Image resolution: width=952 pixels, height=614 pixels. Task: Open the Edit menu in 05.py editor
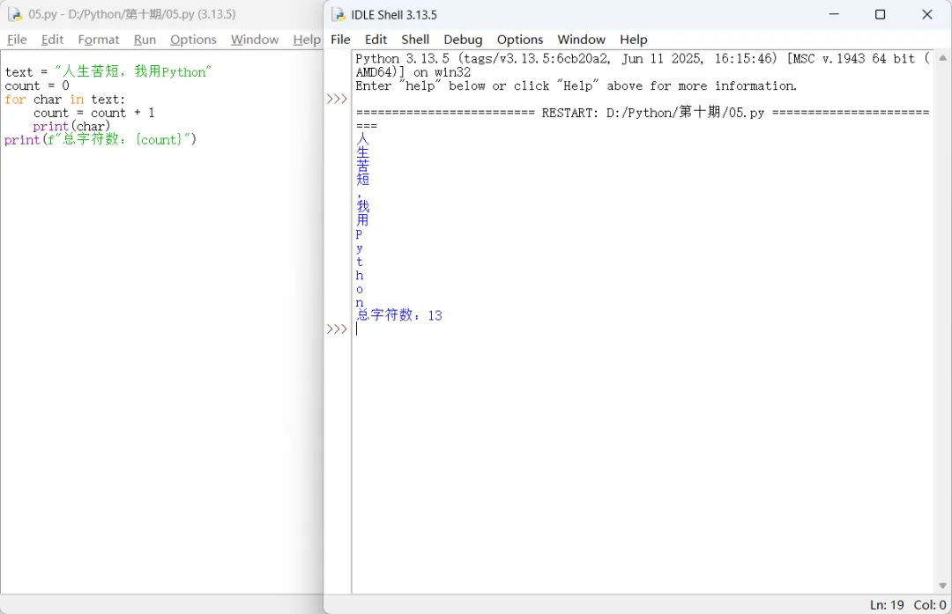[52, 40]
